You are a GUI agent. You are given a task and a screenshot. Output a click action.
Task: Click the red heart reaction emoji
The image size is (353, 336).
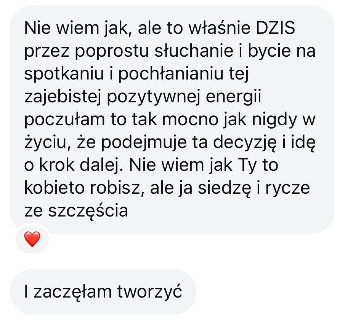pos(32,239)
